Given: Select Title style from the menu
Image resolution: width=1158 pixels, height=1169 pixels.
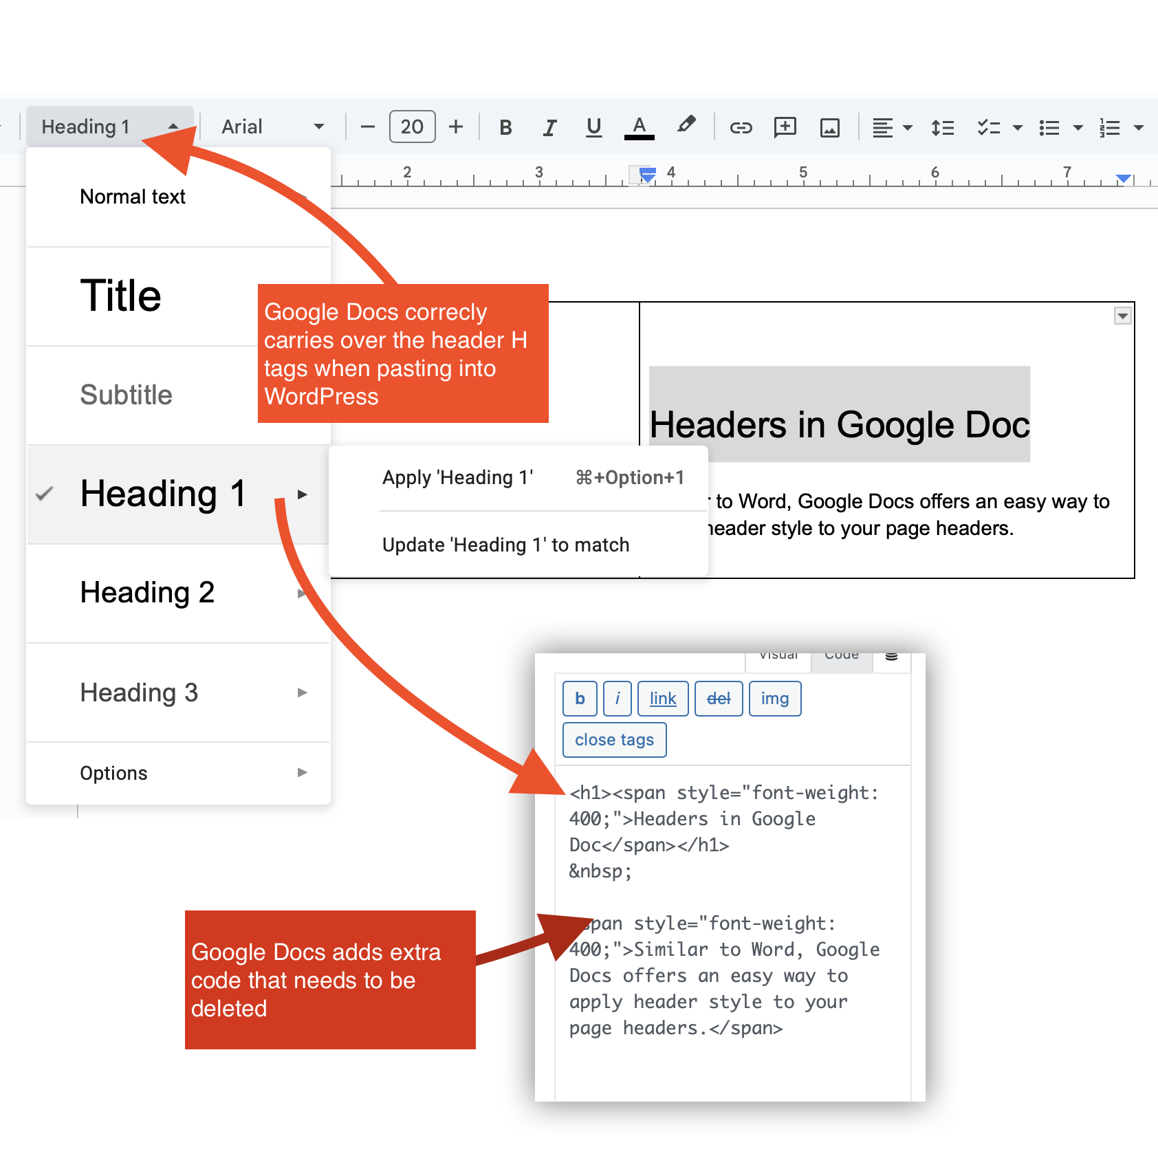Looking at the screenshot, I should [178, 296].
